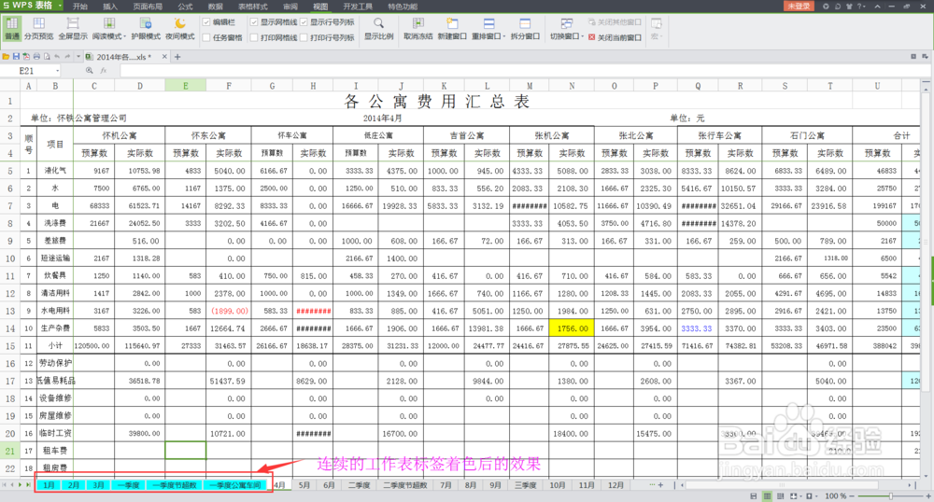Click the zoom slider in status bar
The image size is (934, 502).
(890, 496)
